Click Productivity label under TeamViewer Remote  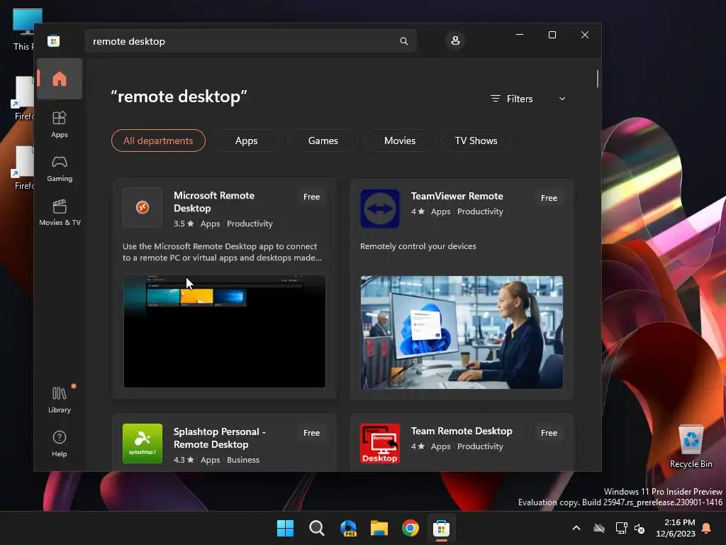pyautogui.click(x=480, y=211)
